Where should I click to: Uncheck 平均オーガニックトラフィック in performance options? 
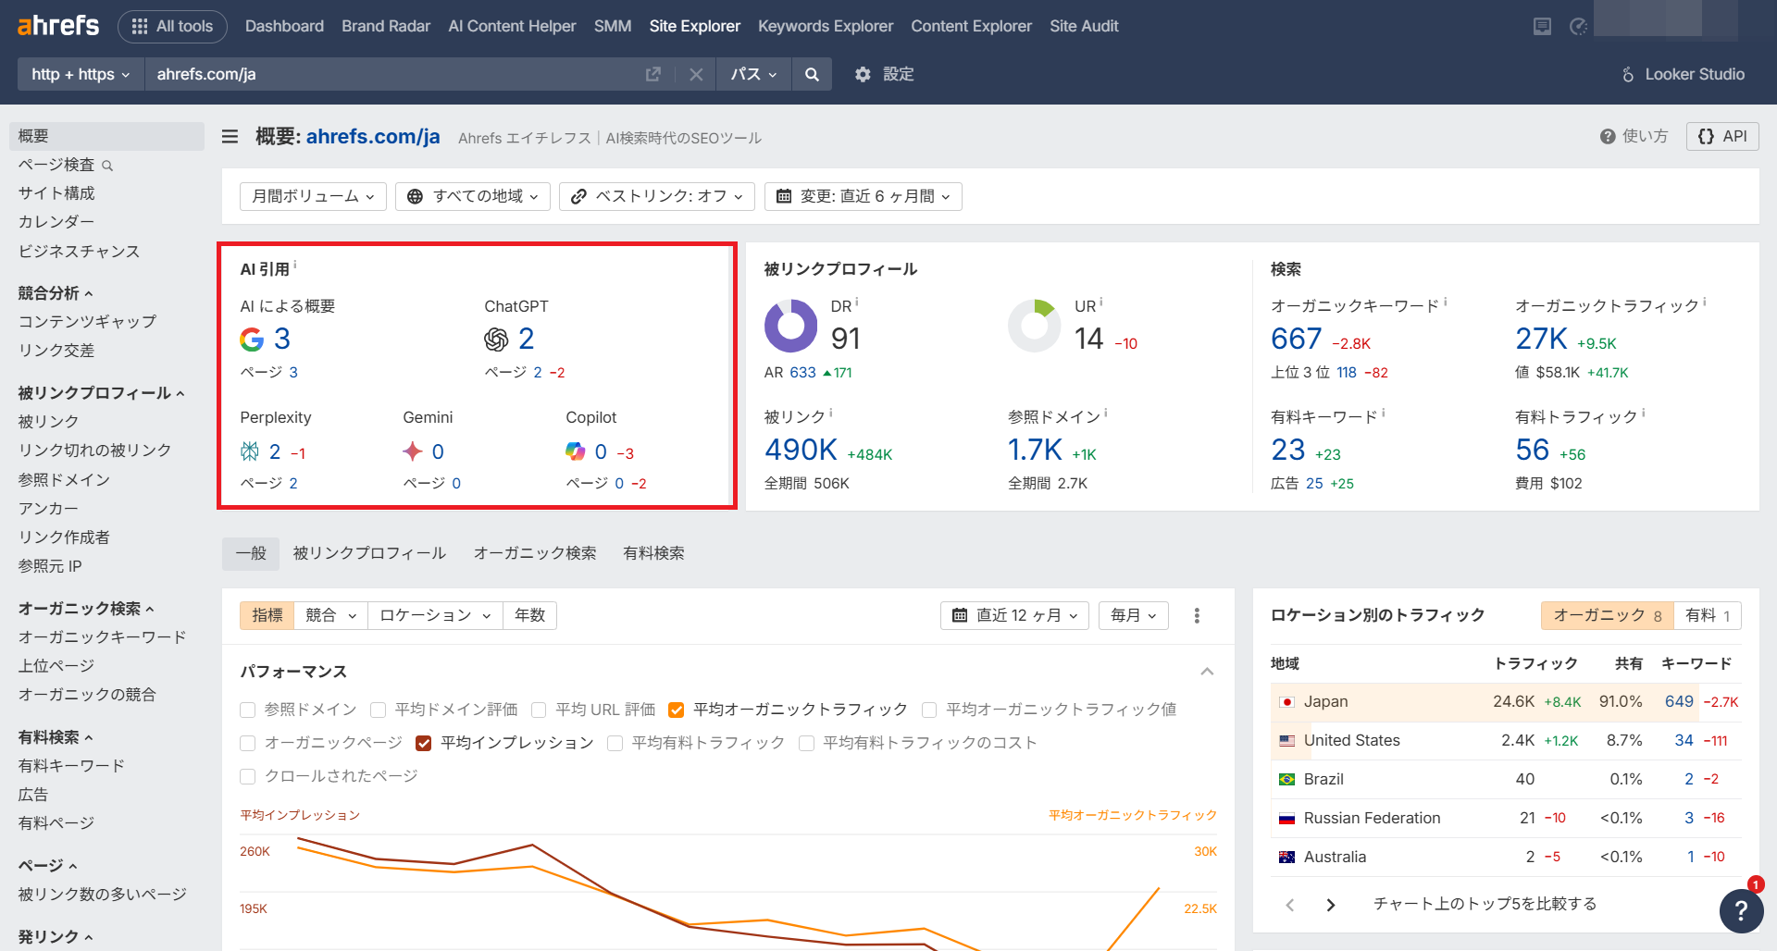(677, 709)
